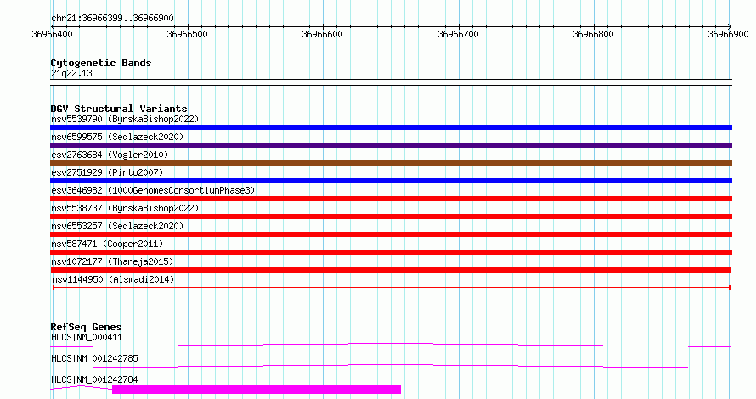The height and width of the screenshot is (399, 756).
Task: Select the brown esv2763684 variant bar
Action: click(x=391, y=163)
